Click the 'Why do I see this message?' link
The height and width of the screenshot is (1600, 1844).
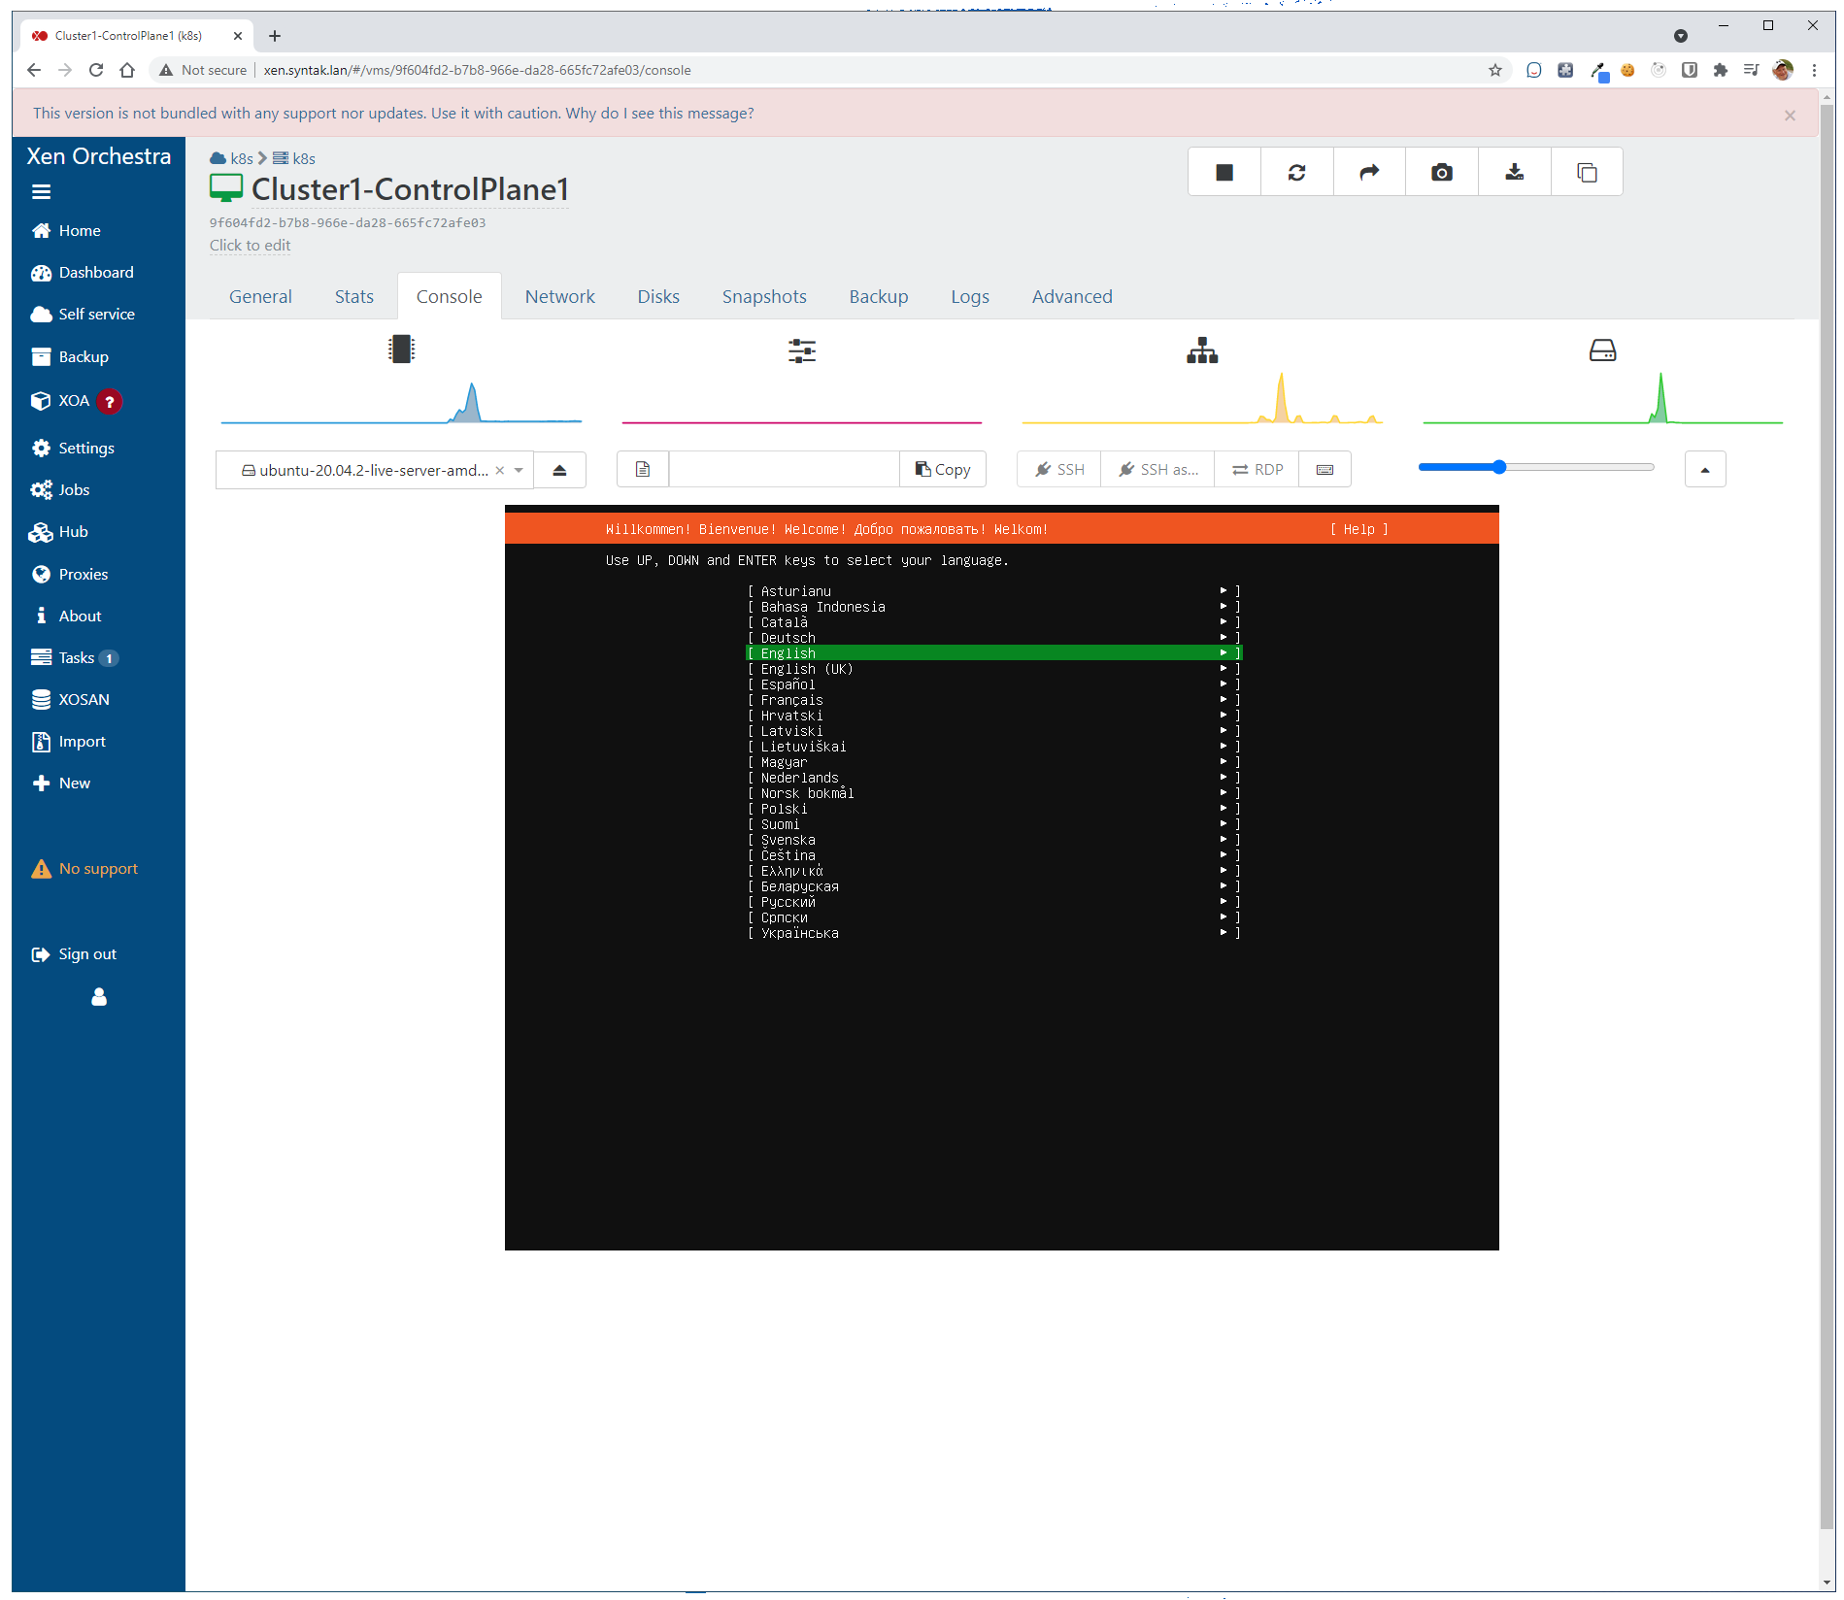pyautogui.click(x=659, y=114)
